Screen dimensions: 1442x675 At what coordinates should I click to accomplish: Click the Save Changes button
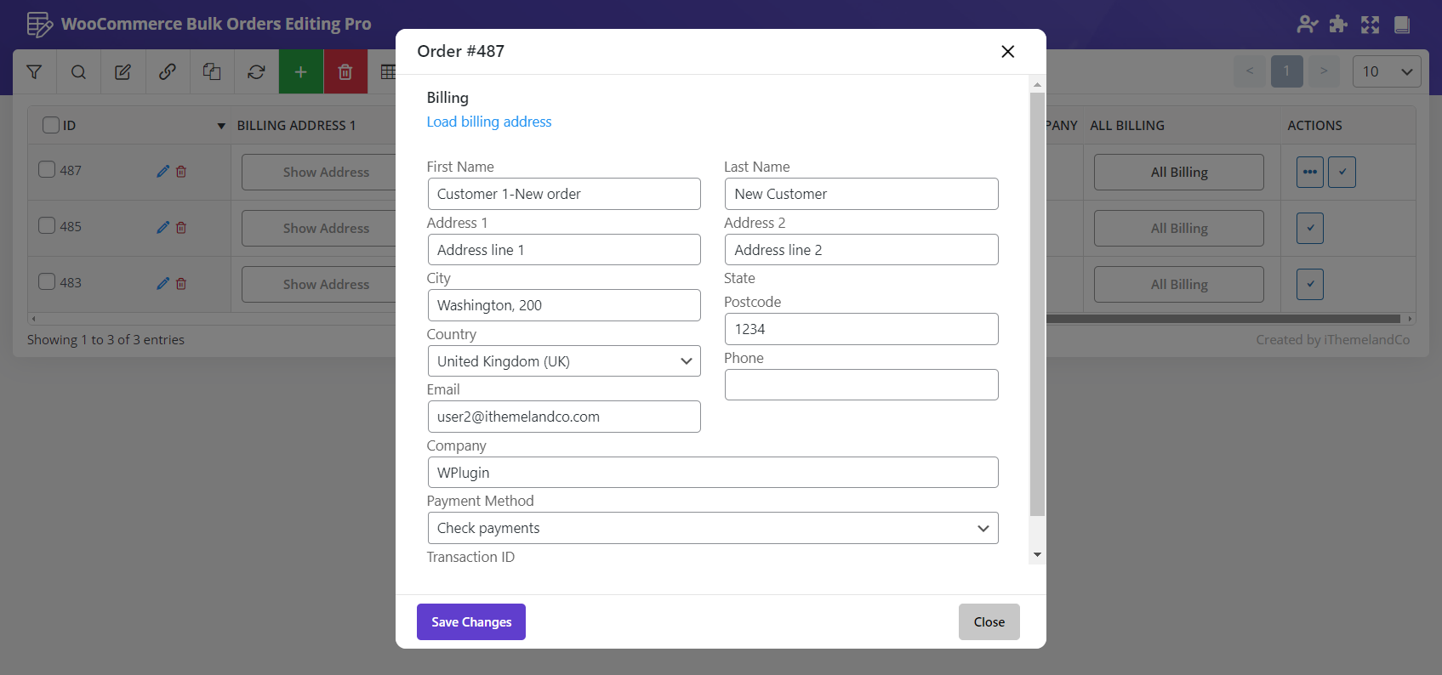coord(470,622)
